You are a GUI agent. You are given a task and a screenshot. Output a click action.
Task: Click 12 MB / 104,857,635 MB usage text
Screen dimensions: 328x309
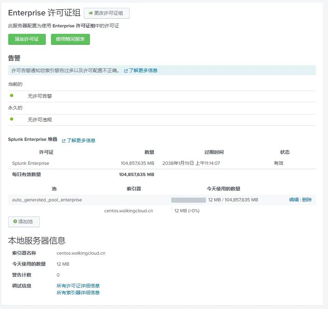[x=233, y=200]
